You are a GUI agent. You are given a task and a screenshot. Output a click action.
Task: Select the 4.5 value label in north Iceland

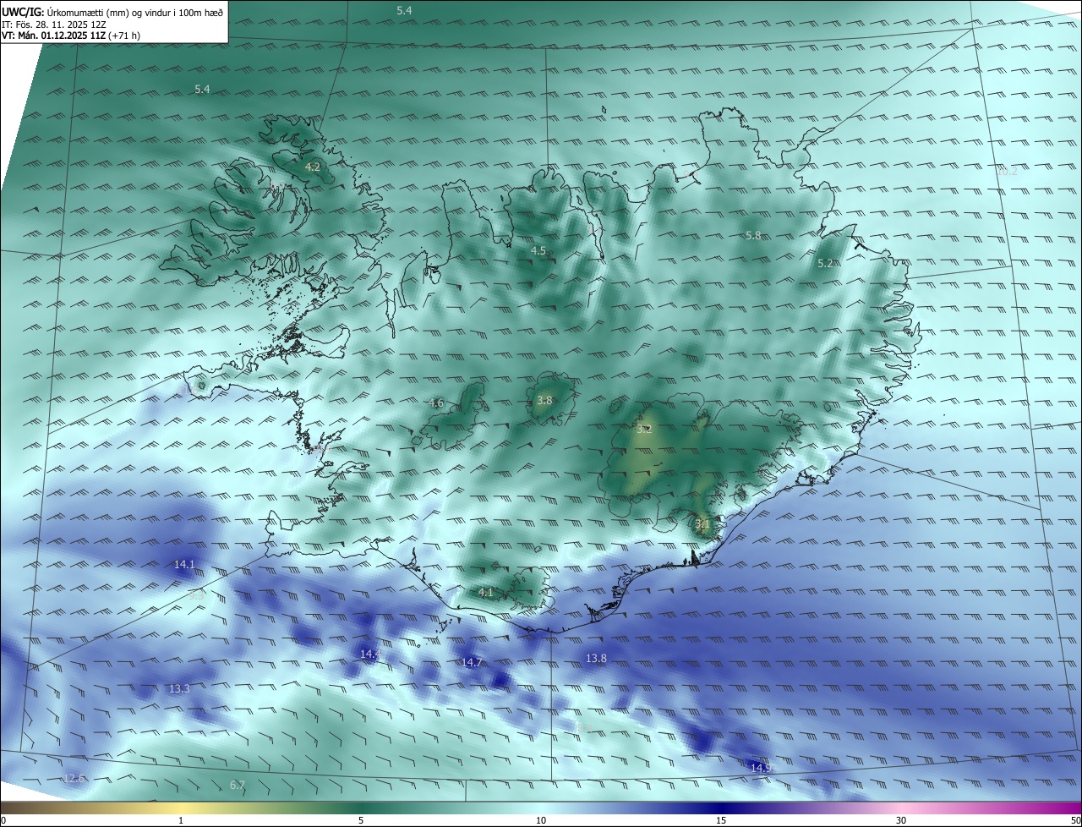pos(538,251)
